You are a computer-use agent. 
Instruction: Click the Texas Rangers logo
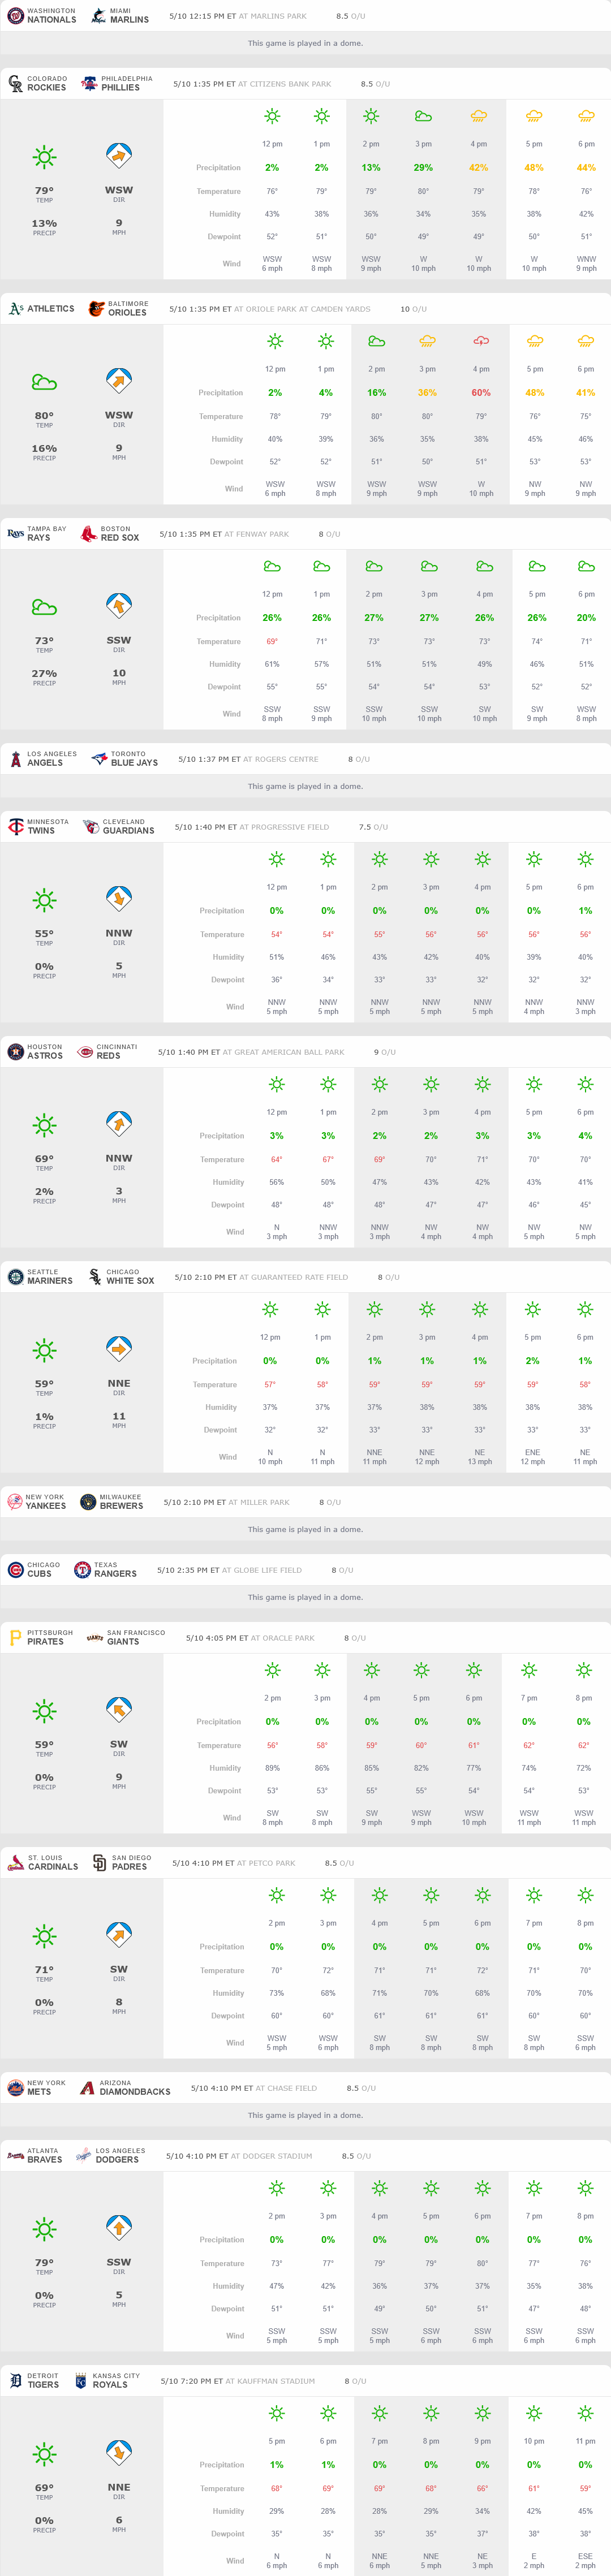tap(82, 1570)
